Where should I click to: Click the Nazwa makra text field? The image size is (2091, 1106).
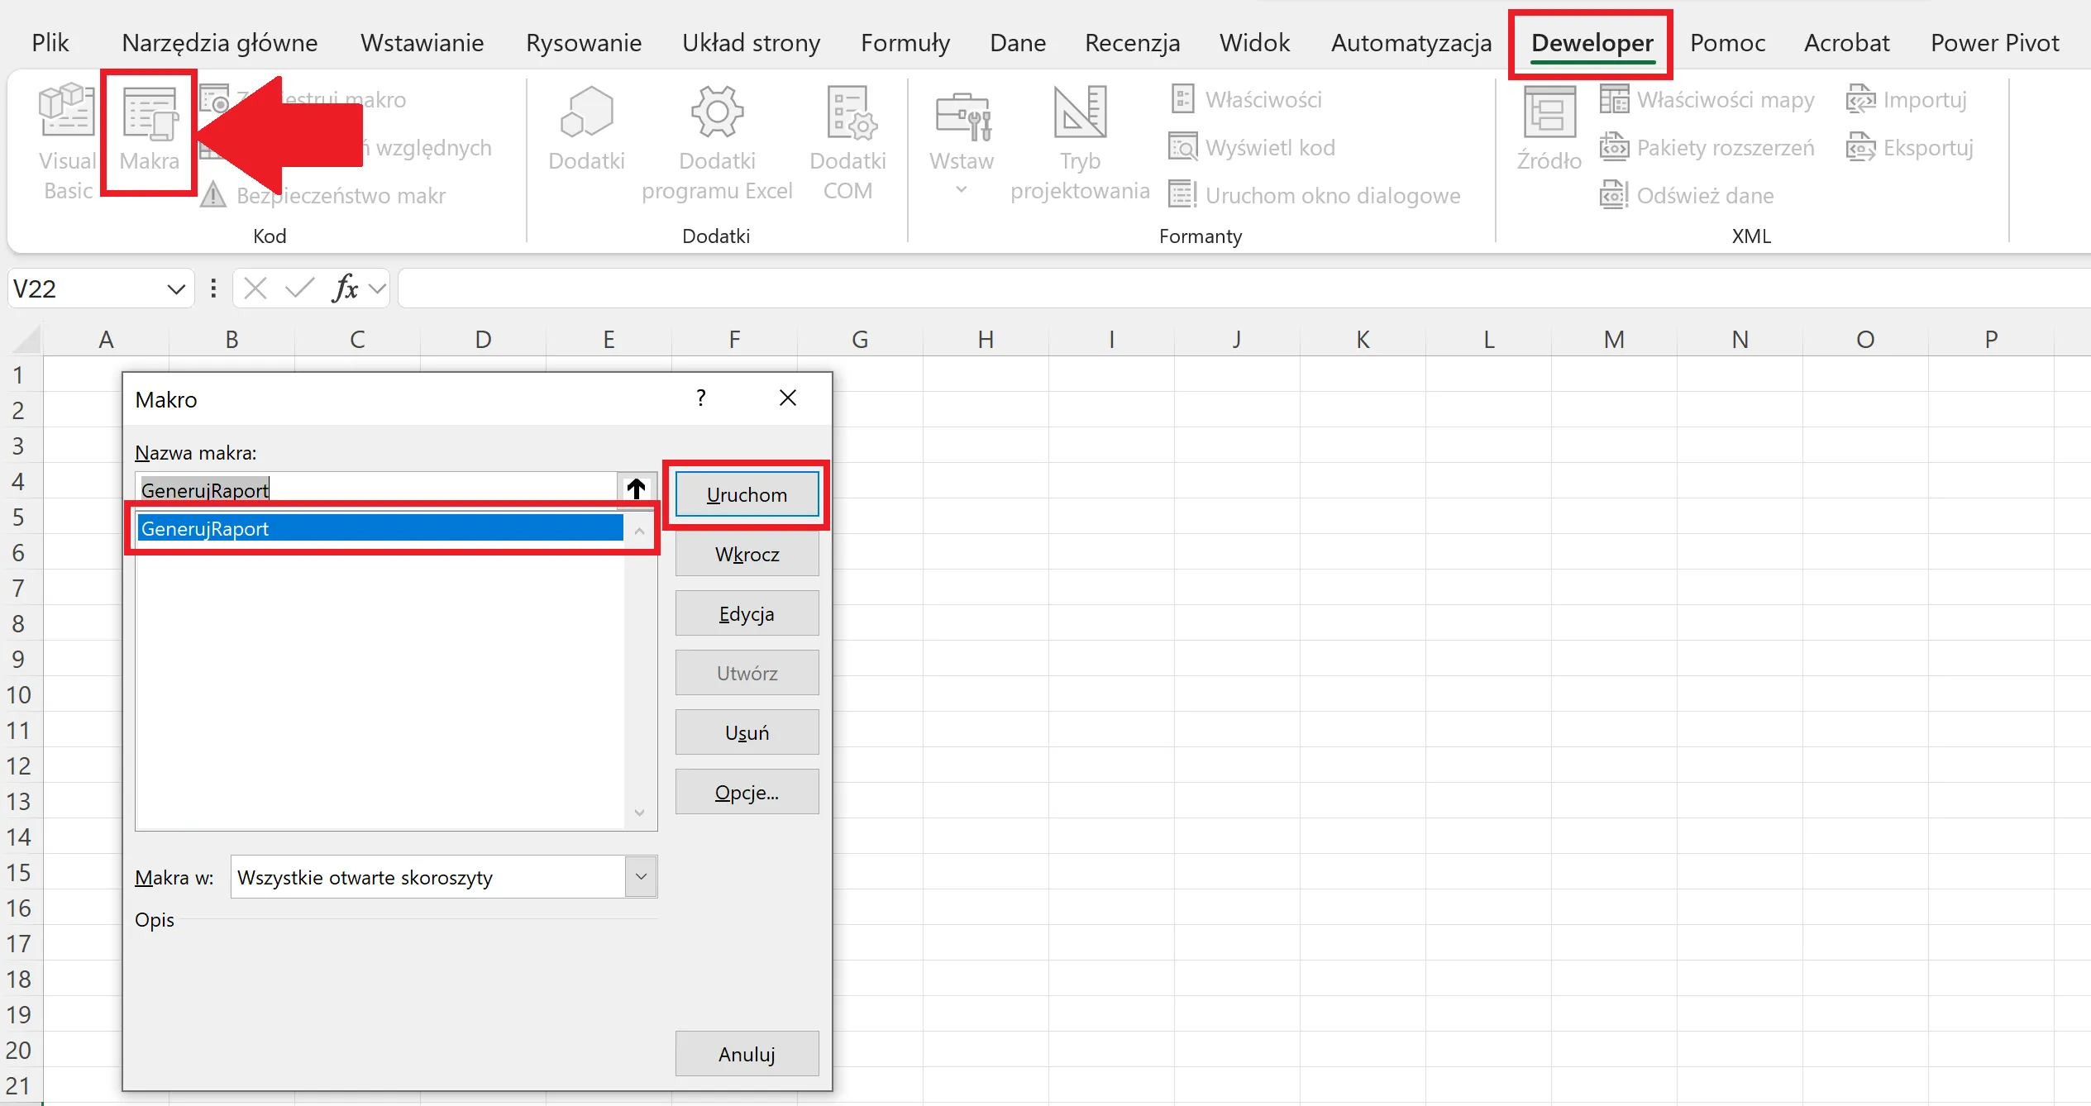[x=376, y=489]
